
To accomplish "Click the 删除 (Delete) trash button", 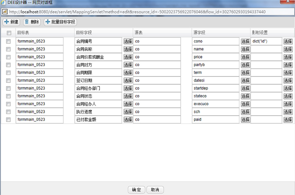I will (32, 22).
